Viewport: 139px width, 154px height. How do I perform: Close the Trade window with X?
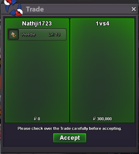[134, 9]
